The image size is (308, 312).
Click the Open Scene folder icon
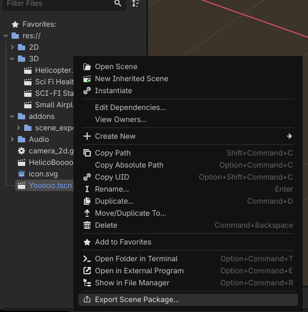point(87,67)
